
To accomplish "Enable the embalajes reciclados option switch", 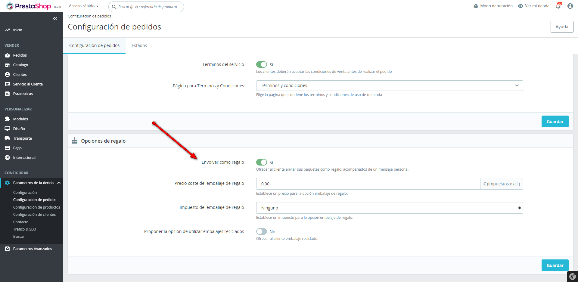I will (x=261, y=231).
